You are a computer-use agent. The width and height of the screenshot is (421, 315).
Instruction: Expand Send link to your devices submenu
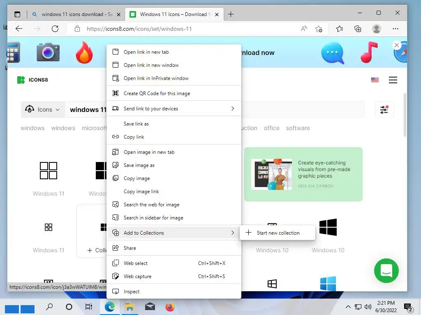pyautogui.click(x=233, y=108)
